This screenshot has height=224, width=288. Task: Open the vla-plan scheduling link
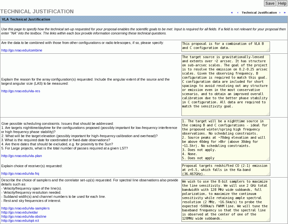[21, 156]
